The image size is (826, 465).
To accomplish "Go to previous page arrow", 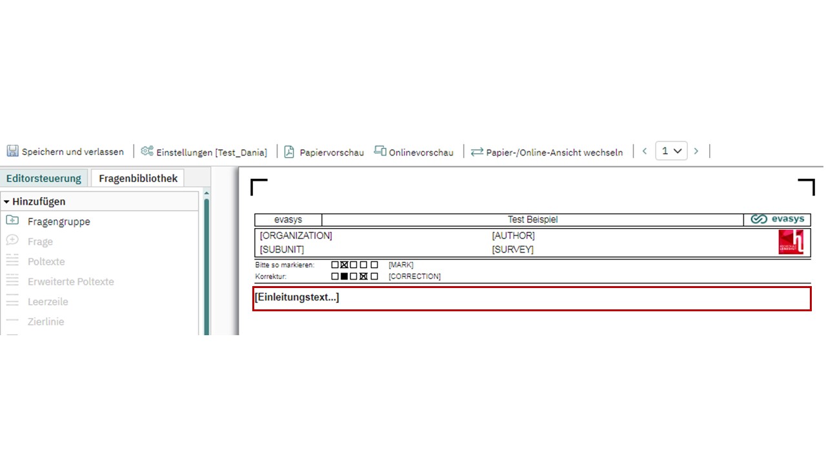I will click(644, 151).
